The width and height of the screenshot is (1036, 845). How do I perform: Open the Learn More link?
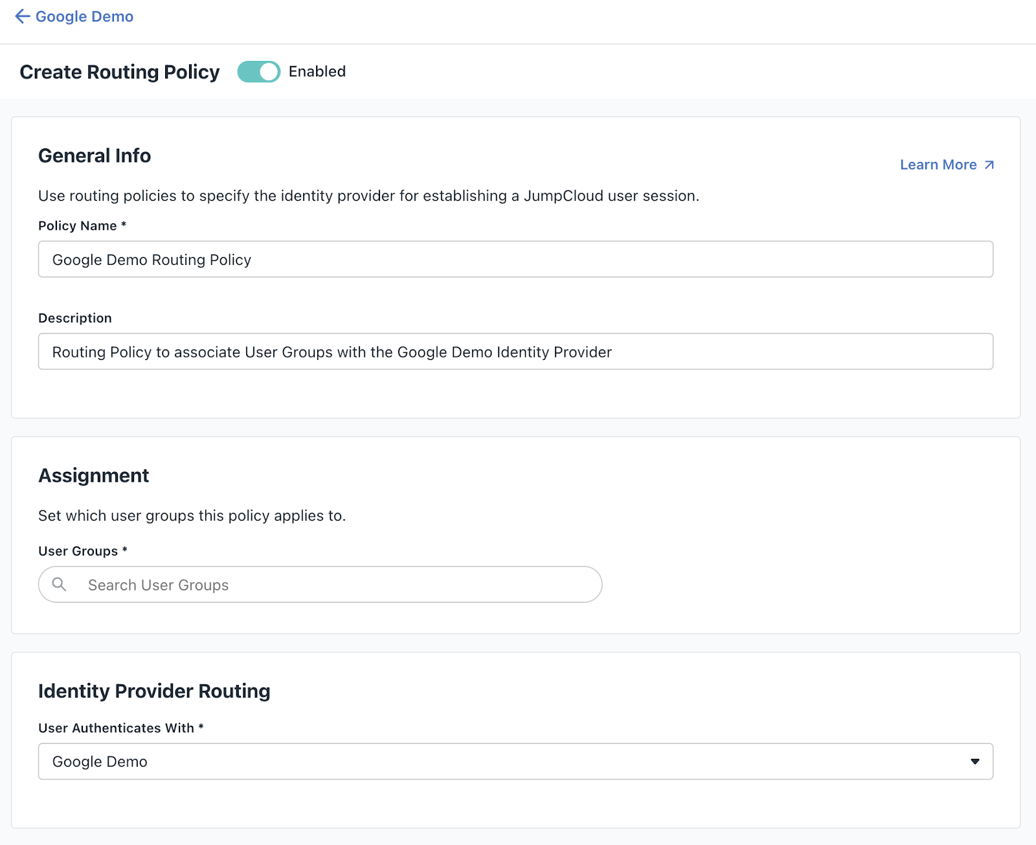[x=947, y=165]
